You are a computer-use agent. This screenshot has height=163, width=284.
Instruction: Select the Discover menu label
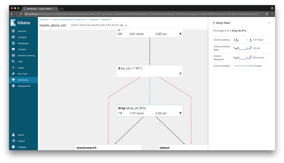click(22, 31)
